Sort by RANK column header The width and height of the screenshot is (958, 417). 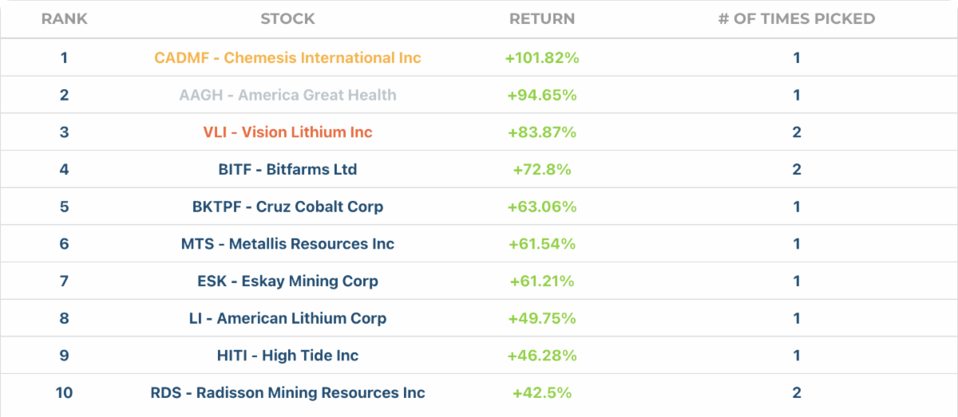[x=64, y=18]
